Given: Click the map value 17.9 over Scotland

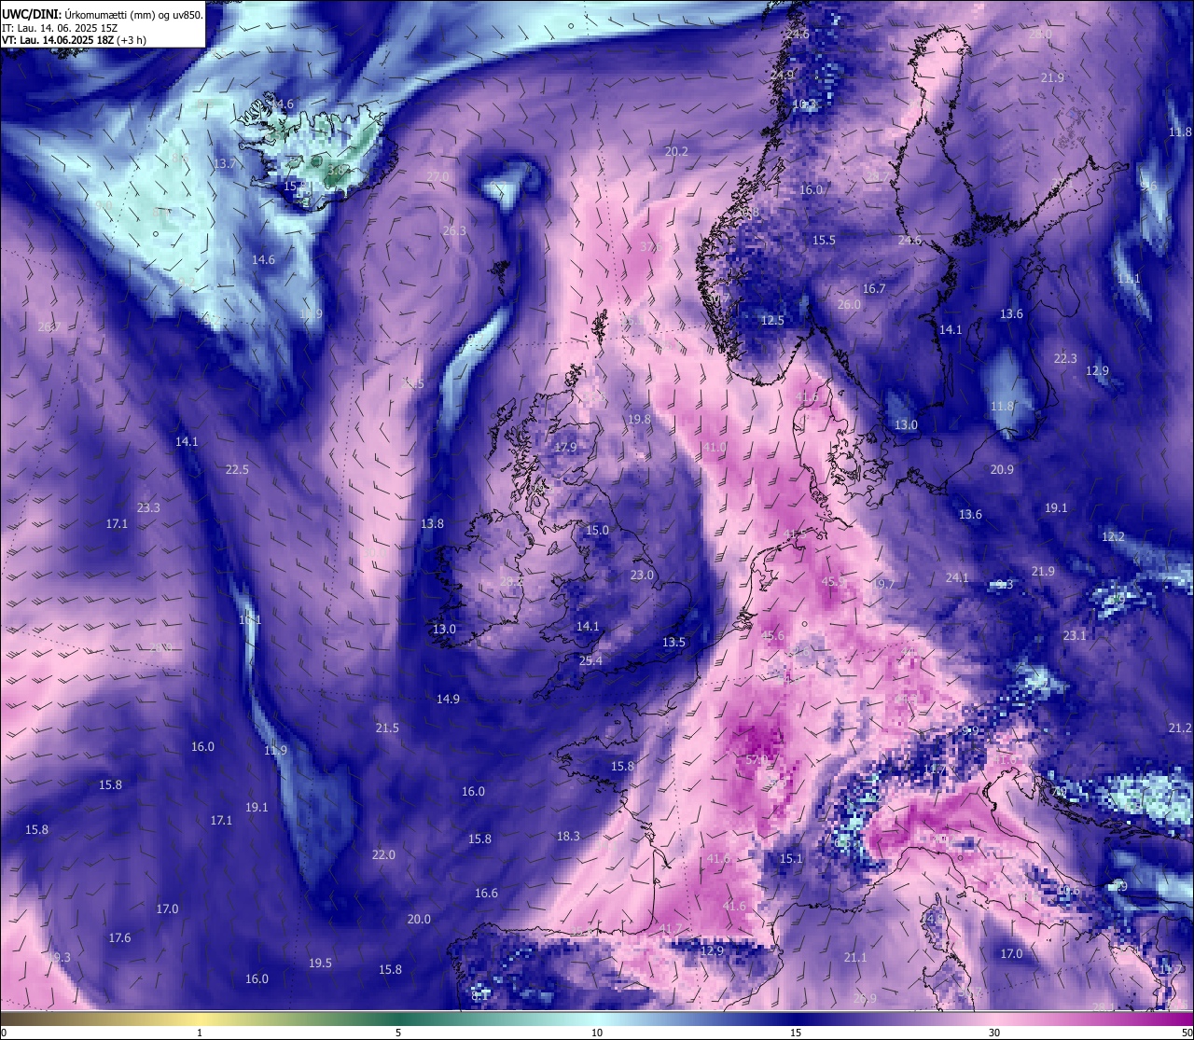Looking at the screenshot, I should [x=565, y=448].
